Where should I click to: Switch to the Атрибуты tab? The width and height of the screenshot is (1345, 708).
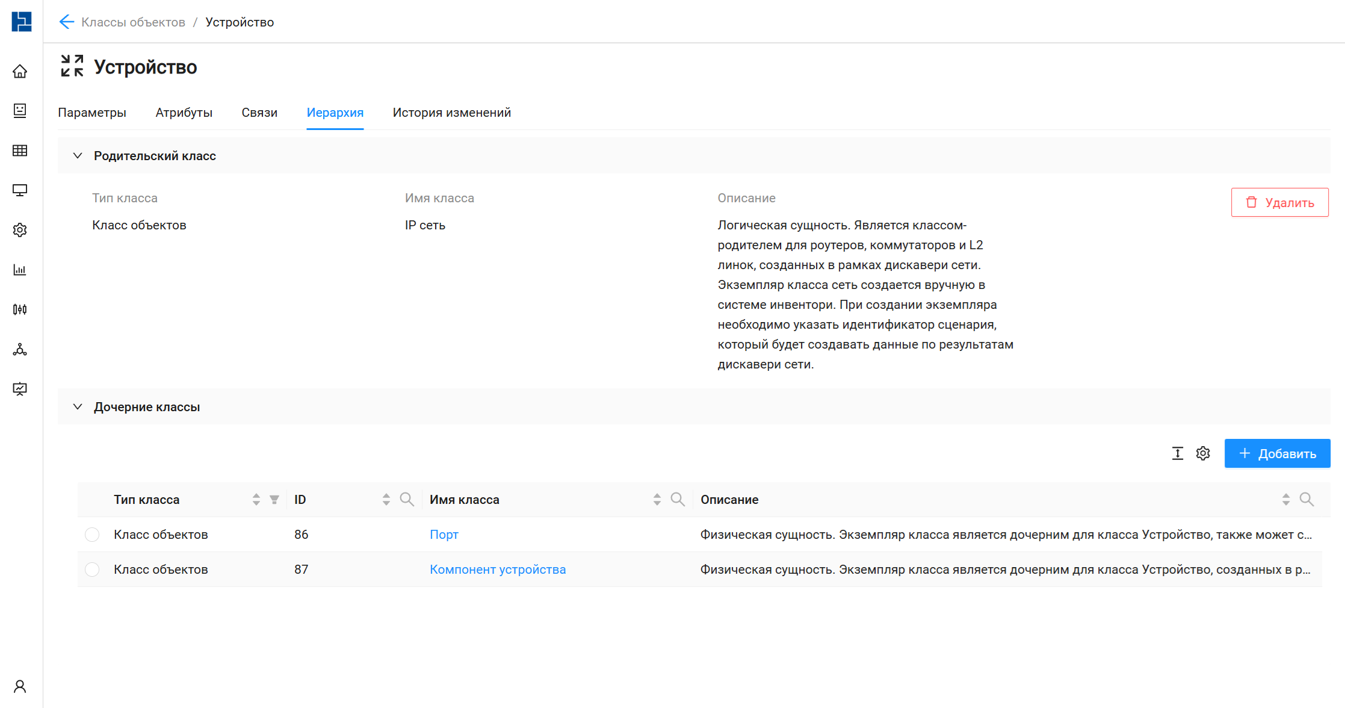(184, 113)
